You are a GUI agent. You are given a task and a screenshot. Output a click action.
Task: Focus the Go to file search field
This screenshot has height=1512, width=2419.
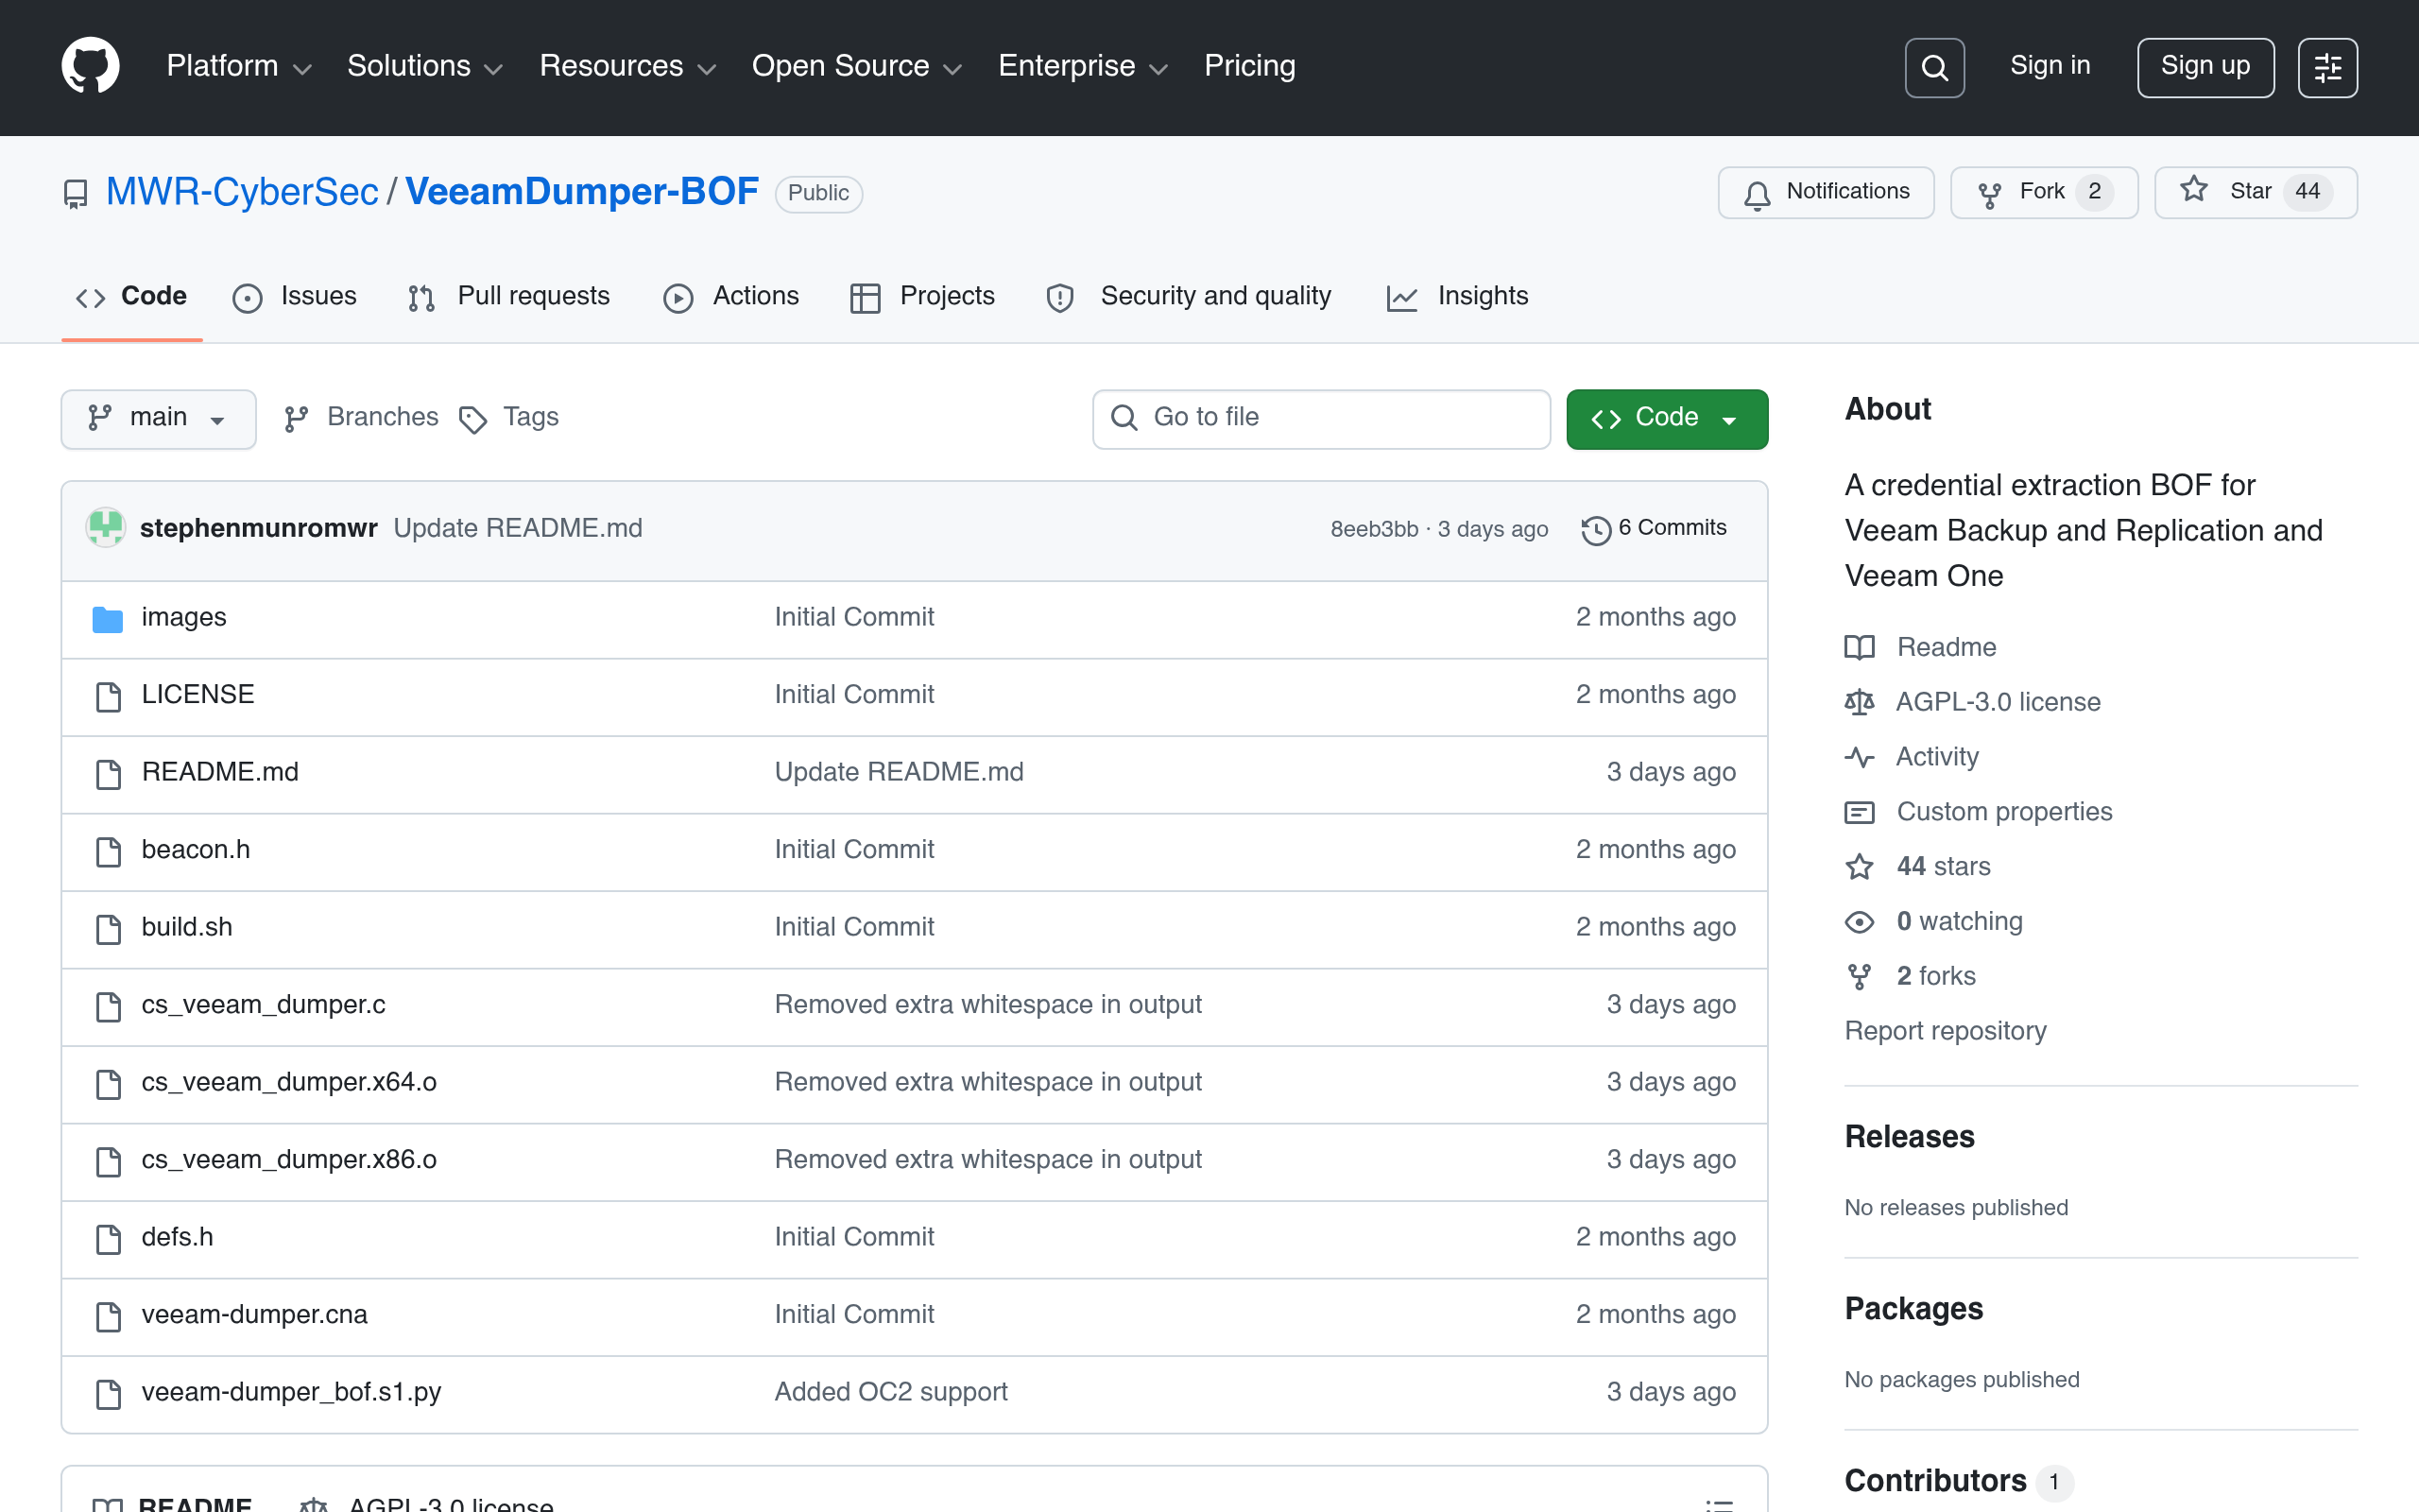point(1321,419)
